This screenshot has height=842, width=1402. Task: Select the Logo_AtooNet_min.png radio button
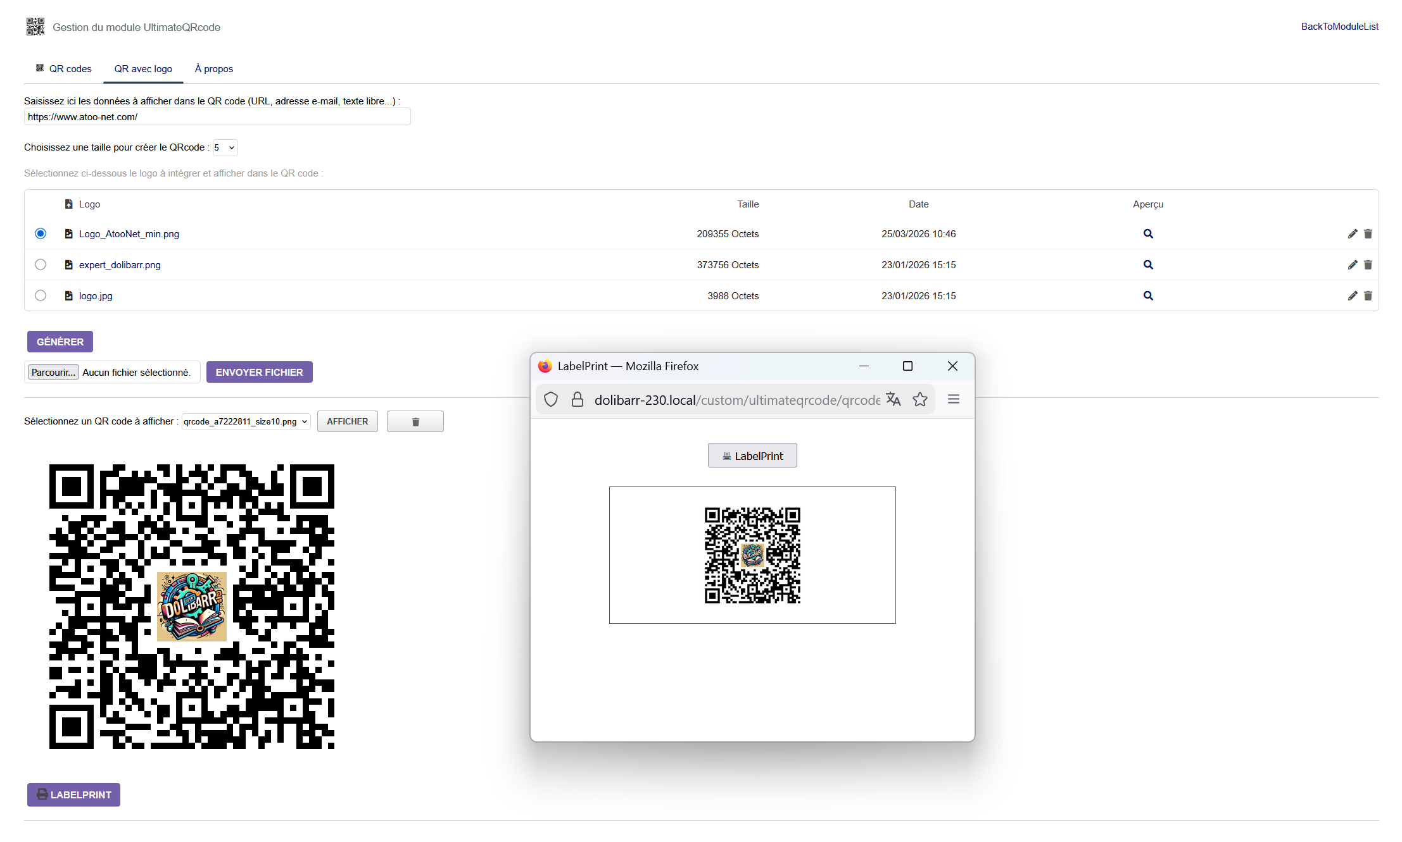(x=41, y=234)
